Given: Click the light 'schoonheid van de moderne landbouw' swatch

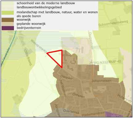Looking at the screenshot, I should point(8,3).
